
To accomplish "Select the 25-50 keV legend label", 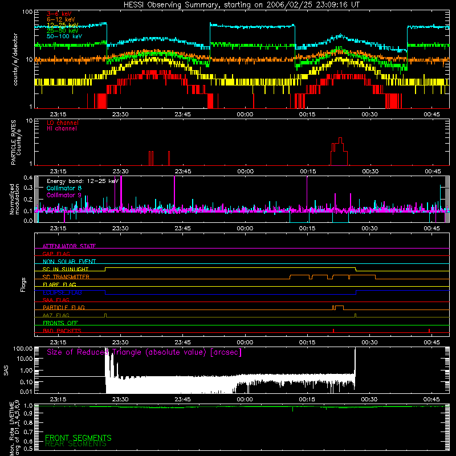I will pos(63,31).
